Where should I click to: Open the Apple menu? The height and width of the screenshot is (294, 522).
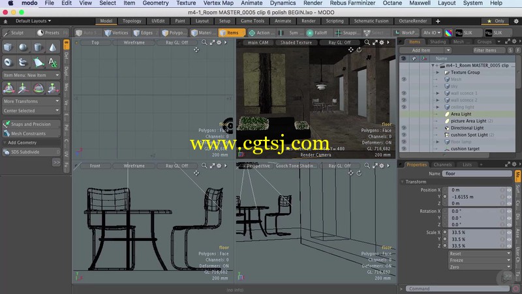point(10,3)
